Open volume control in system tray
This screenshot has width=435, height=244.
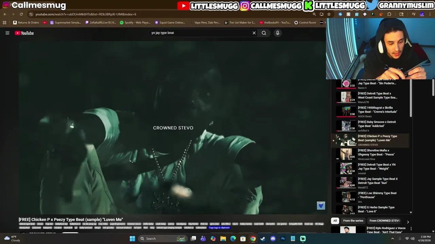pyautogui.click(x=413, y=239)
